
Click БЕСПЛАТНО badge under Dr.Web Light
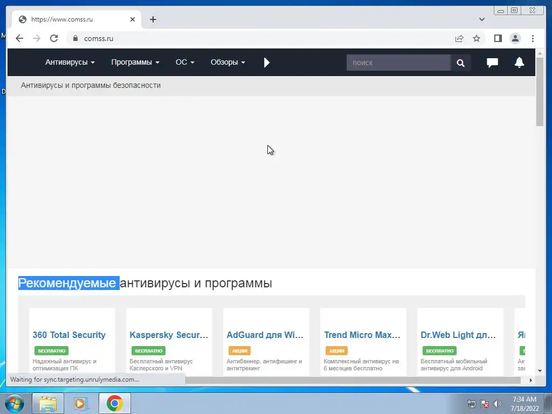(x=439, y=350)
